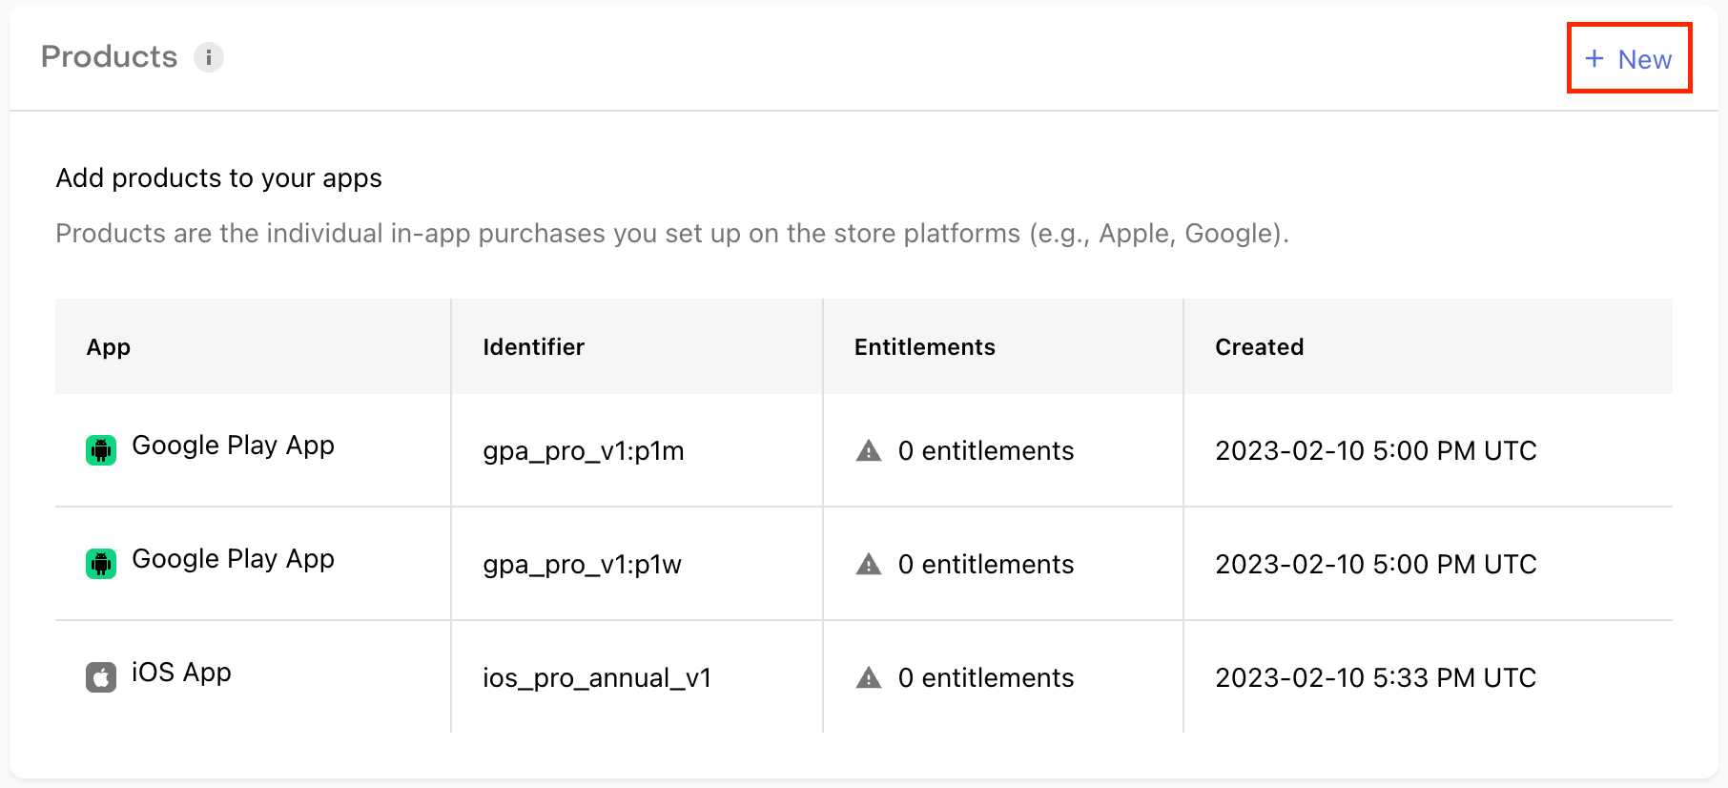Click the plus New button
The image size is (1728, 788).
click(x=1629, y=59)
